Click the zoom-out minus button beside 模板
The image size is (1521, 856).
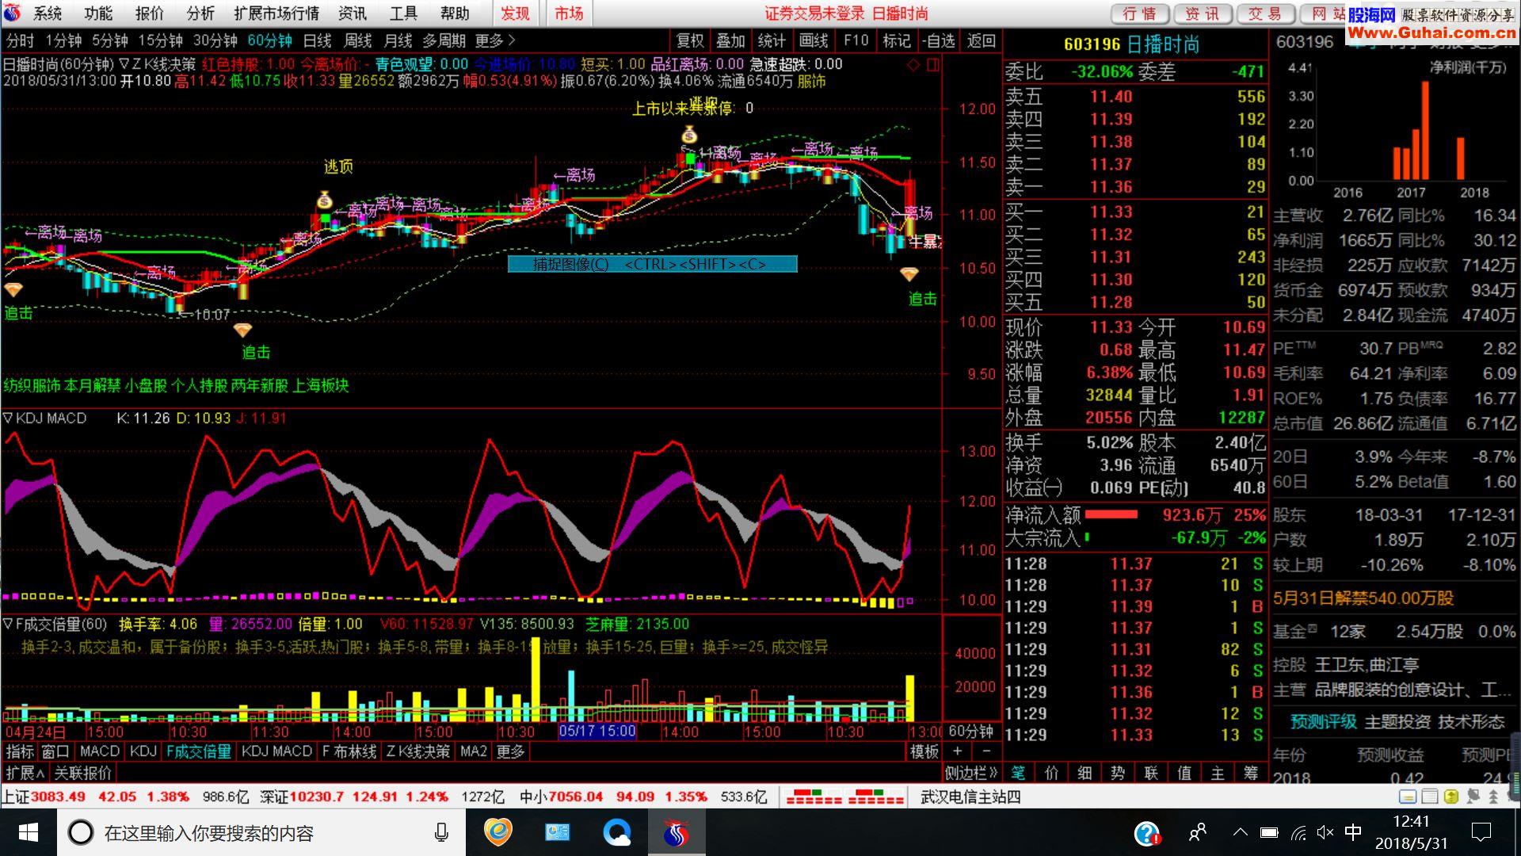click(986, 751)
